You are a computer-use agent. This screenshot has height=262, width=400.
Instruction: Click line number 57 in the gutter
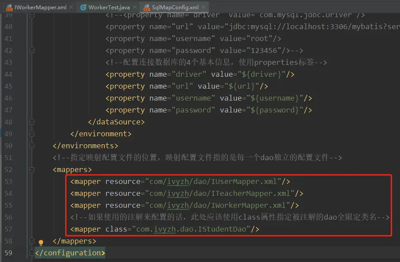(x=8, y=229)
